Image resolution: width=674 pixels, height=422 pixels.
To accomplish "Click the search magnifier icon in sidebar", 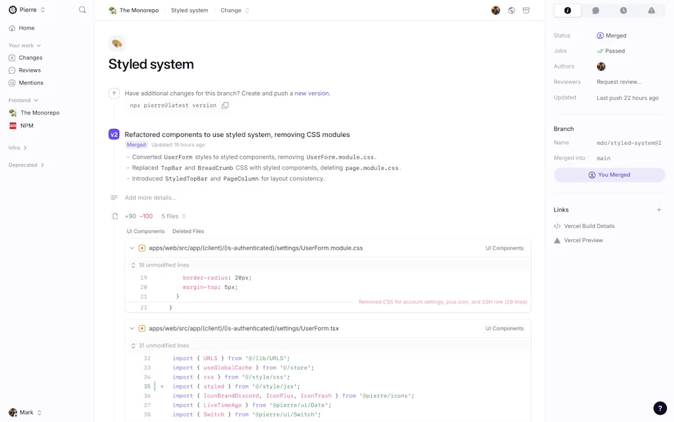I will click(82, 10).
